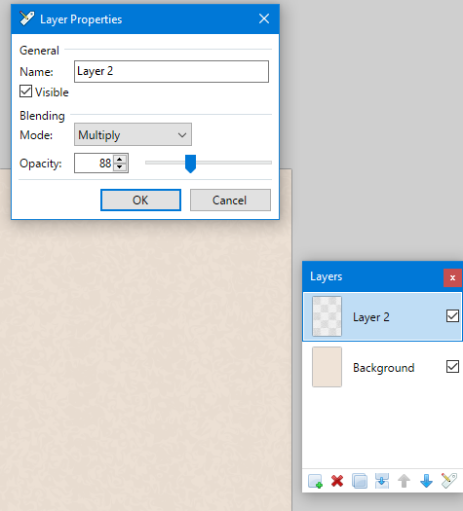Duplicate the layer in Layers panel
This screenshot has height=511, width=463.
click(x=360, y=481)
